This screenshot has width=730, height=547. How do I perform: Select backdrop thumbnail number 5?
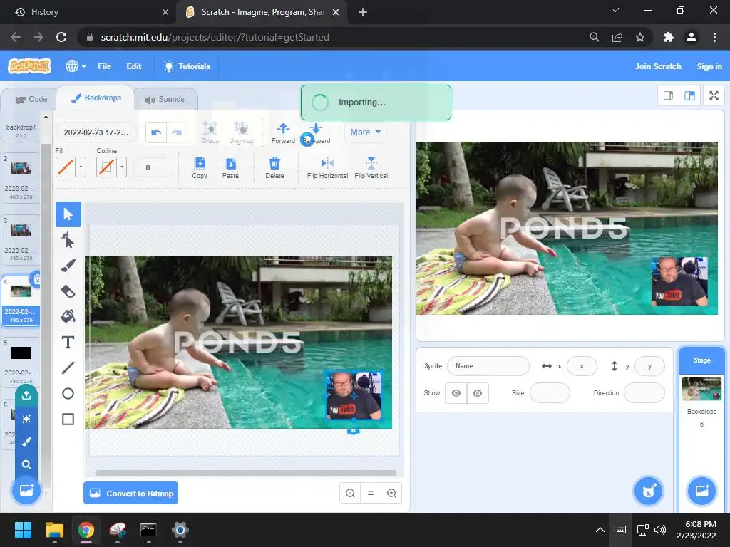click(x=21, y=362)
